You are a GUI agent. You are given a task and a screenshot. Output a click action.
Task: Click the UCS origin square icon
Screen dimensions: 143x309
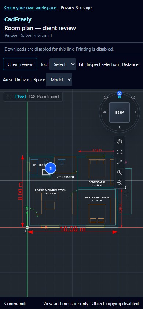pos(27,227)
